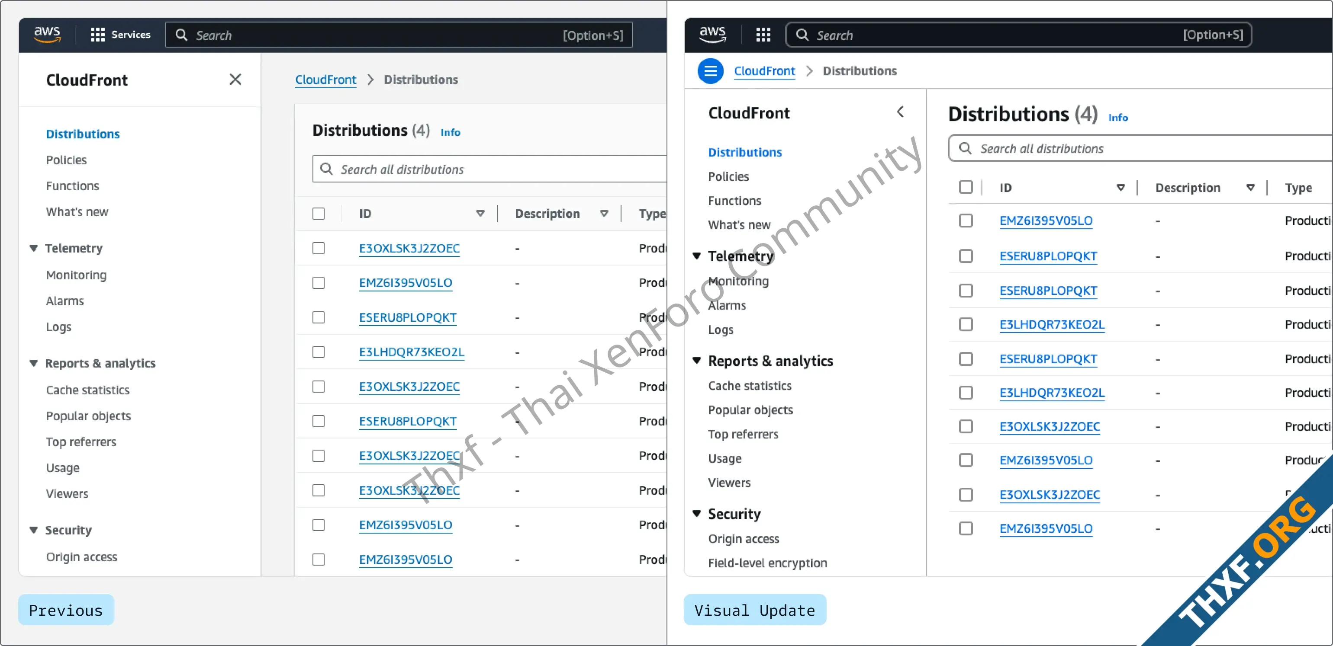Click magnifier in Previous distributions search box
1333x646 pixels.
pos(326,169)
